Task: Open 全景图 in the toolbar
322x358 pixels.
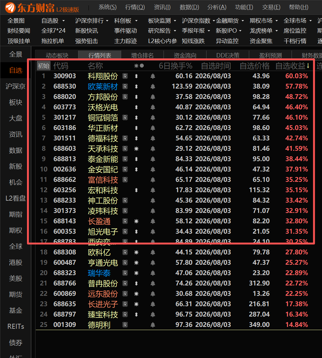Action: tap(16, 21)
